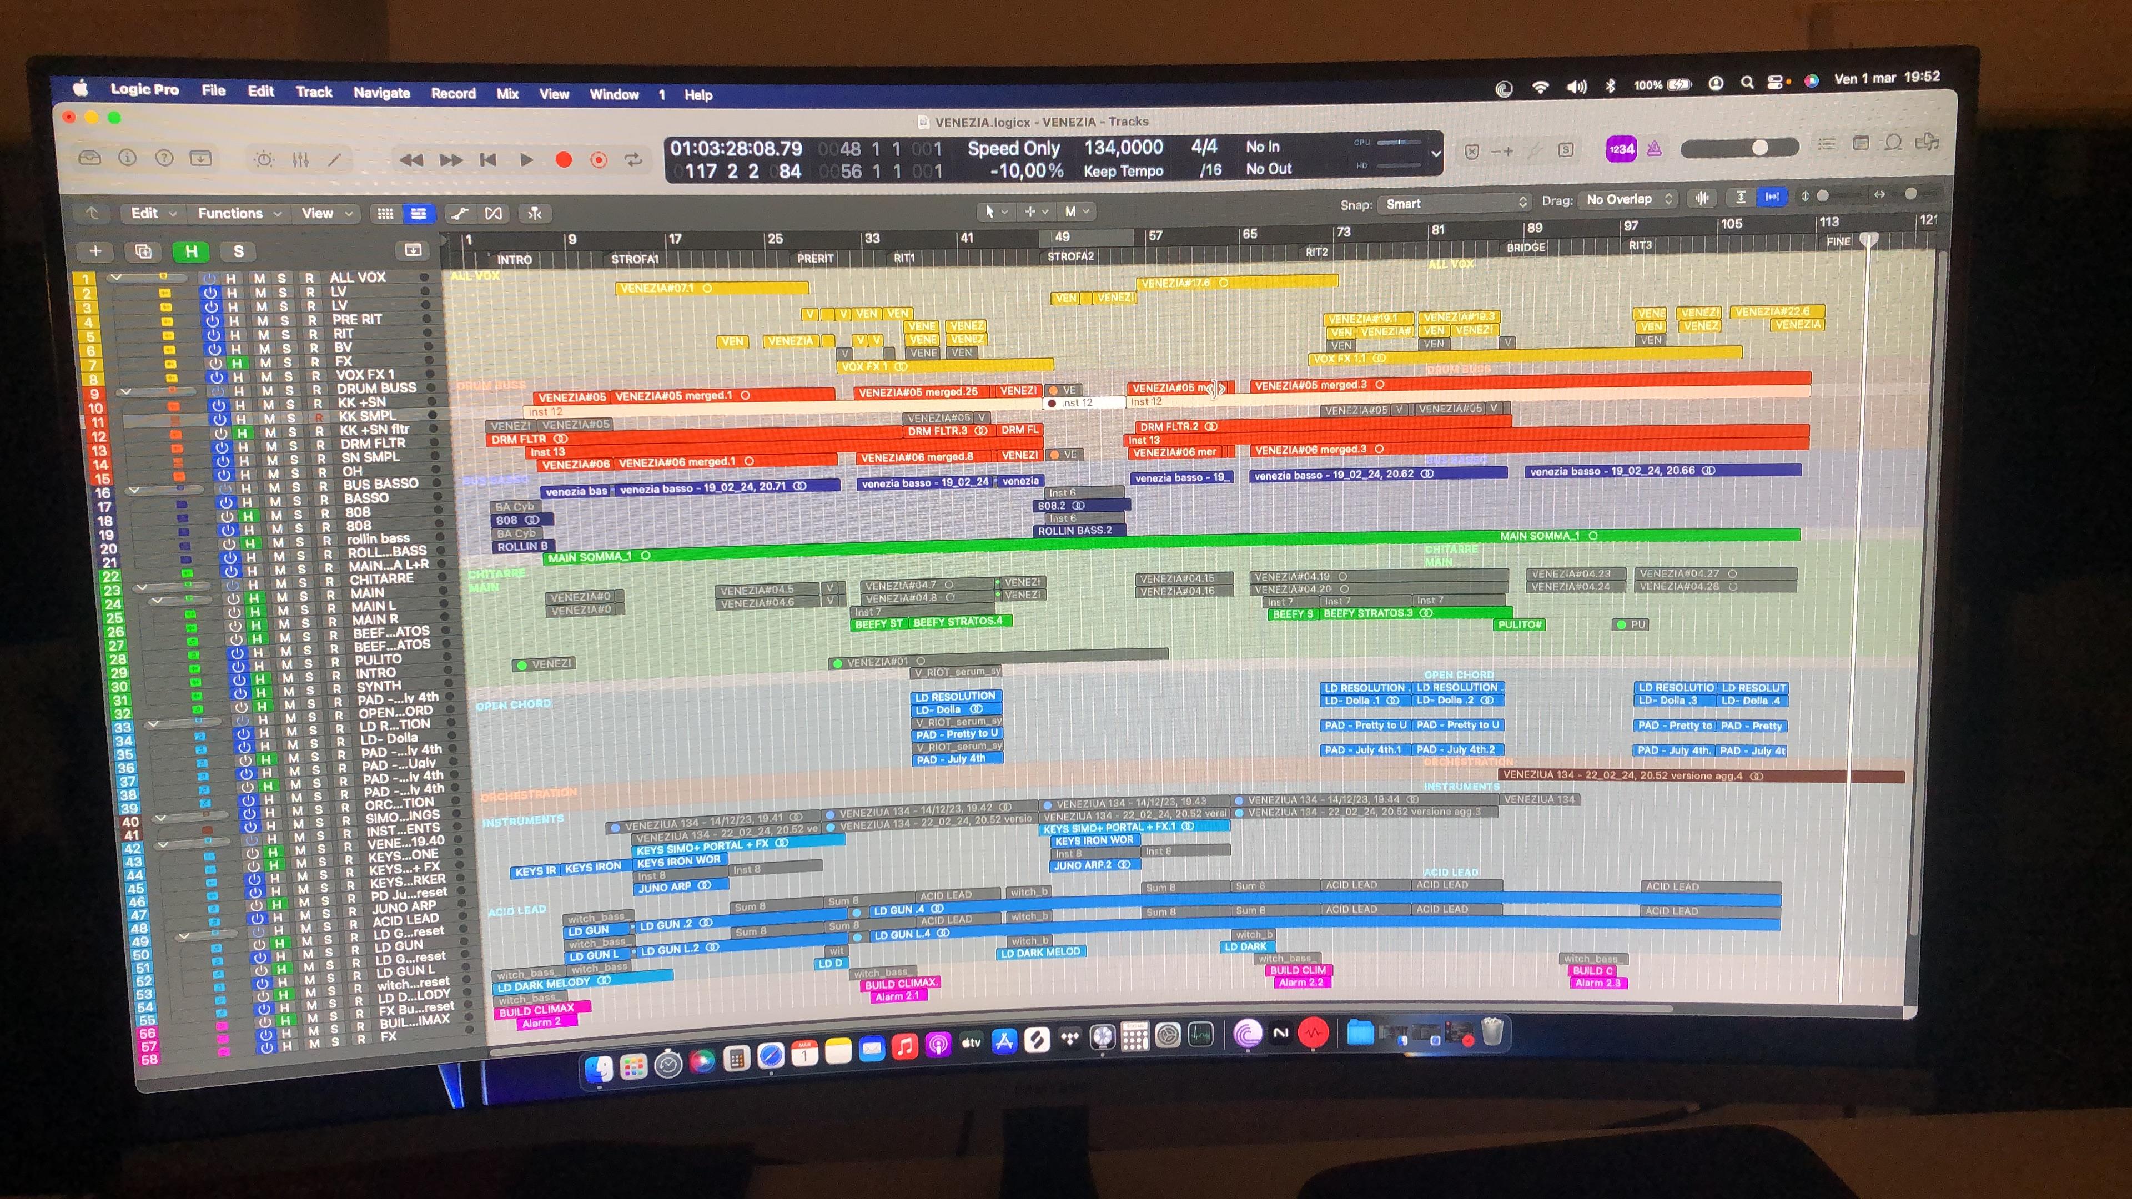Open the Mix menu

507,93
